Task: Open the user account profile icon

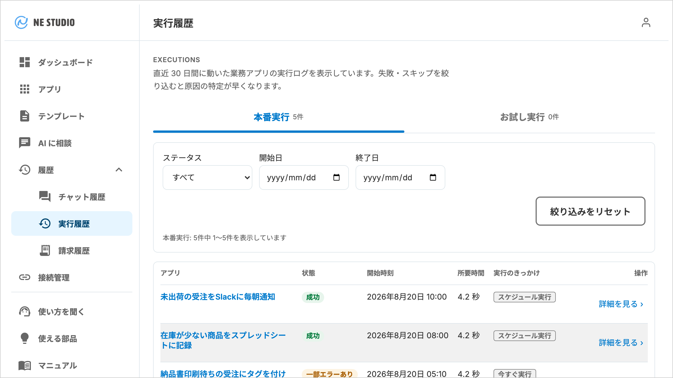Action: (x=646, y=22)
